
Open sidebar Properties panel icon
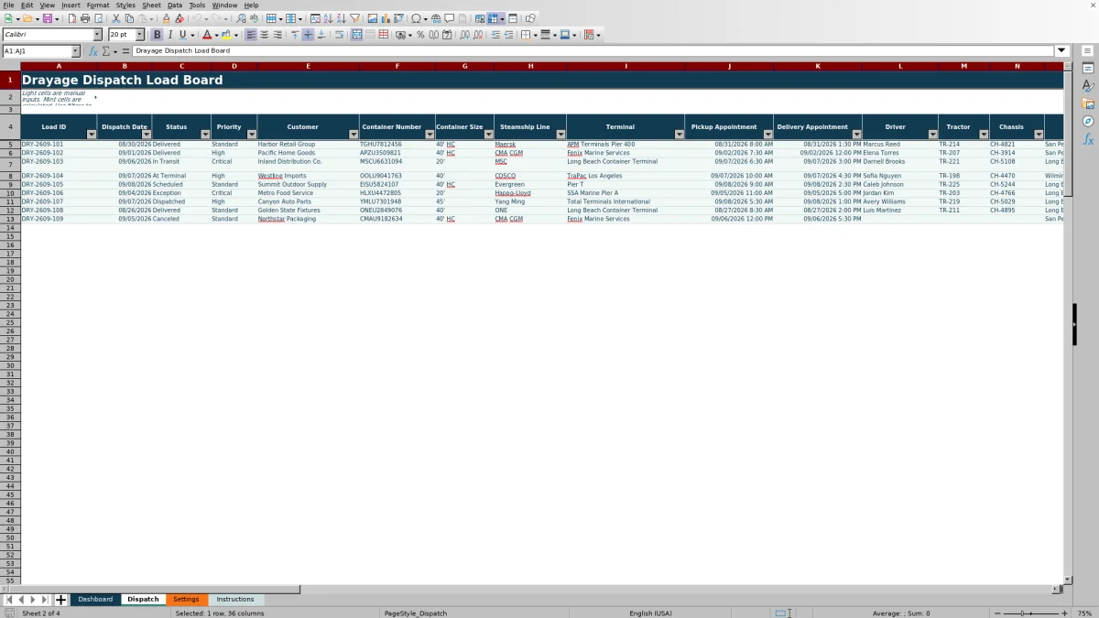pyautogui.click(x=1088, y=69)
